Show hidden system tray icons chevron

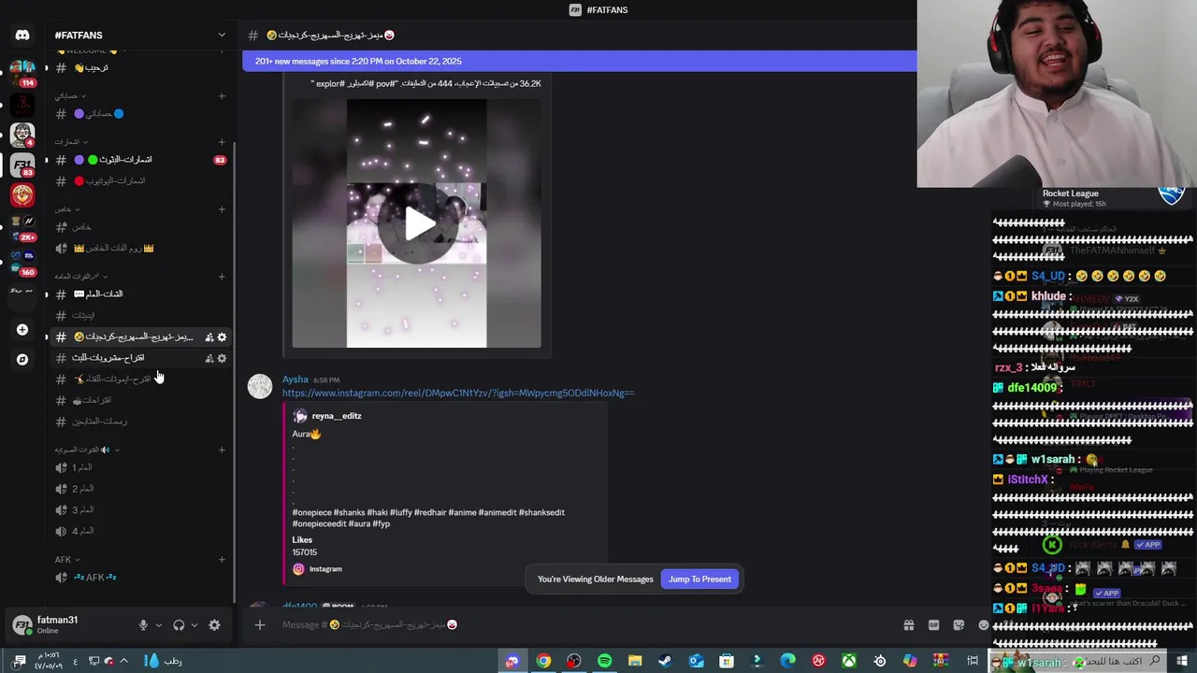[x=123, y=661]
